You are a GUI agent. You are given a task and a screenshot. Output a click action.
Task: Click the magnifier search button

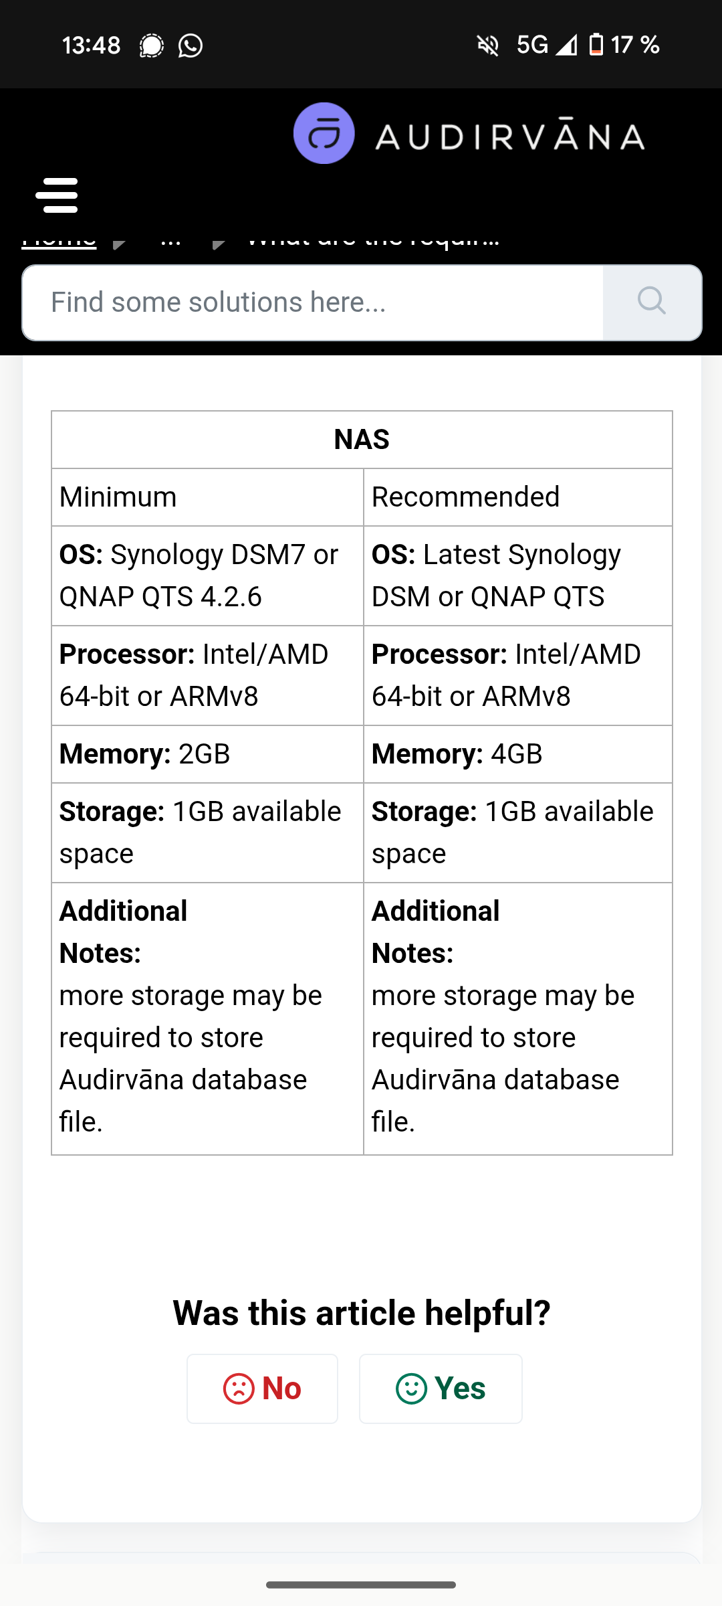coord(652,302)
